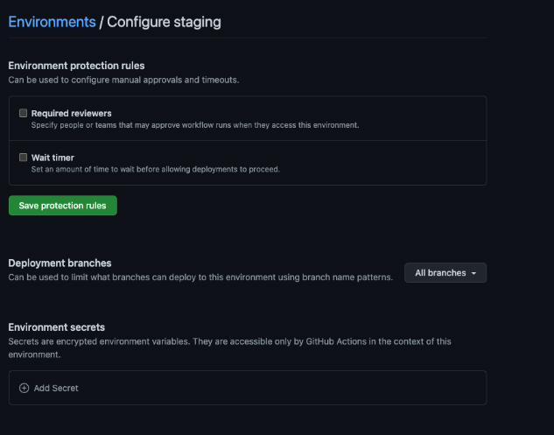Screen dimensions: 554x435
Task: Click the Wait timer label text
Action: (53, 158)
